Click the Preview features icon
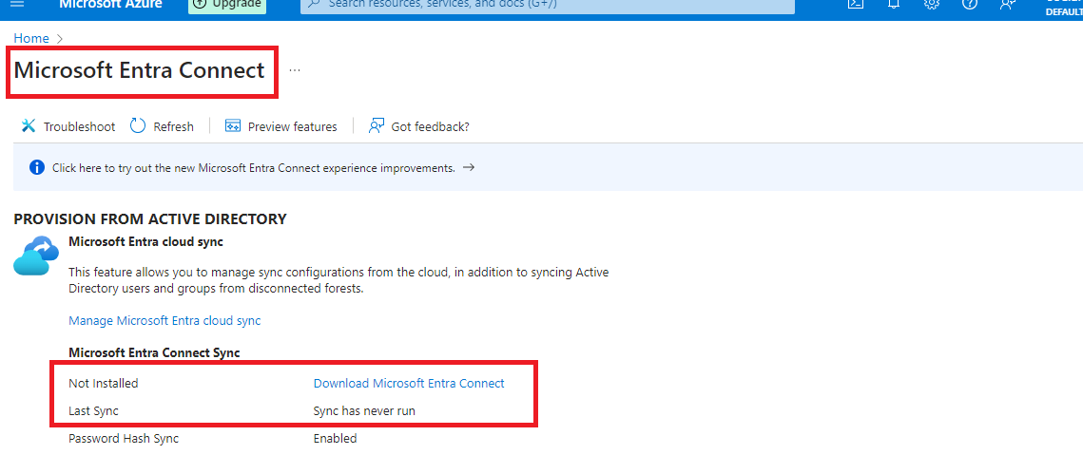Image resolution: width=1083 pixels, height=455 pixels. point(233,125)
